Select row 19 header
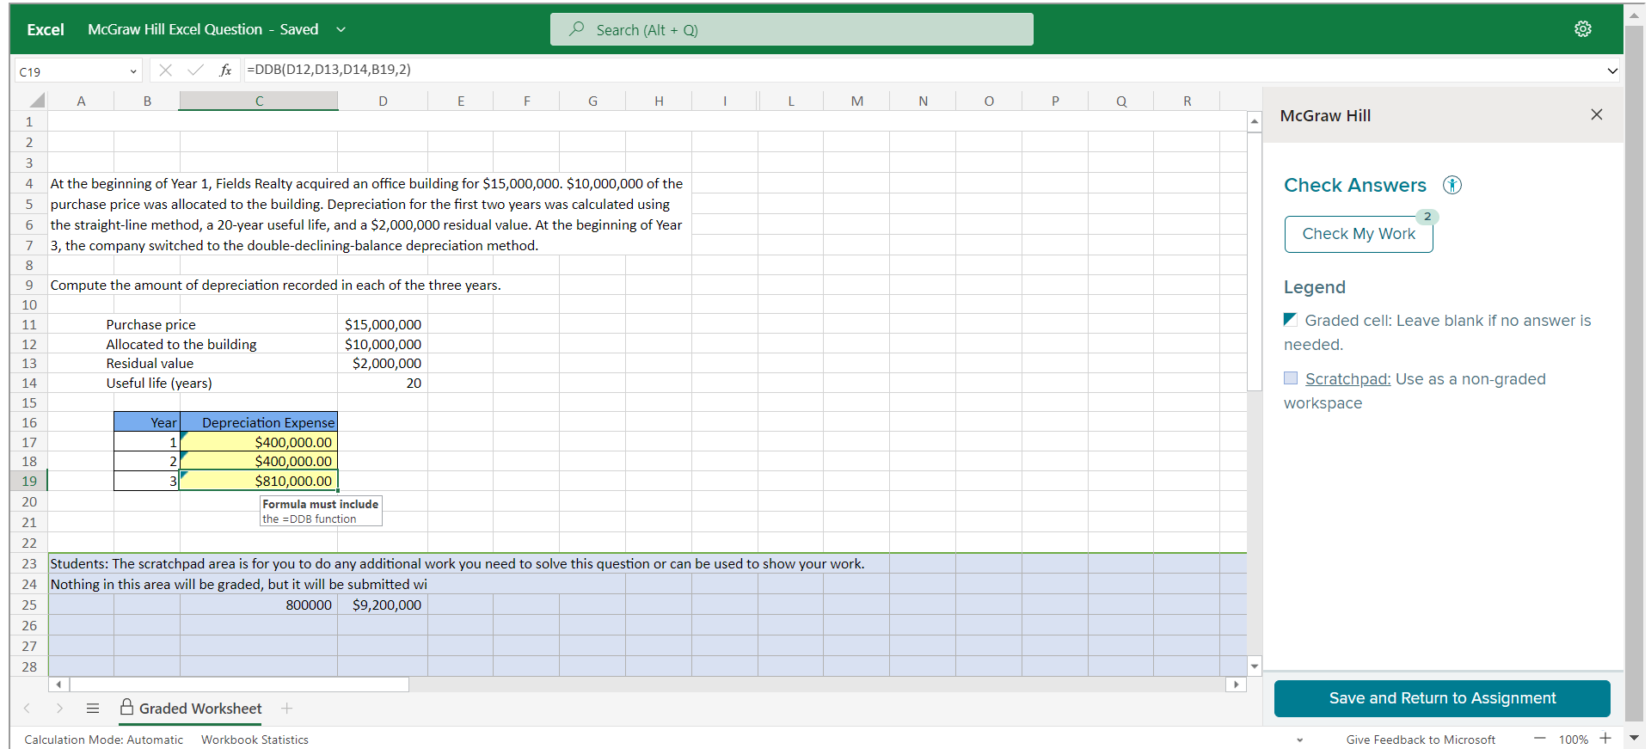Viewport: 1651px width, 749px height. point(29,481)
